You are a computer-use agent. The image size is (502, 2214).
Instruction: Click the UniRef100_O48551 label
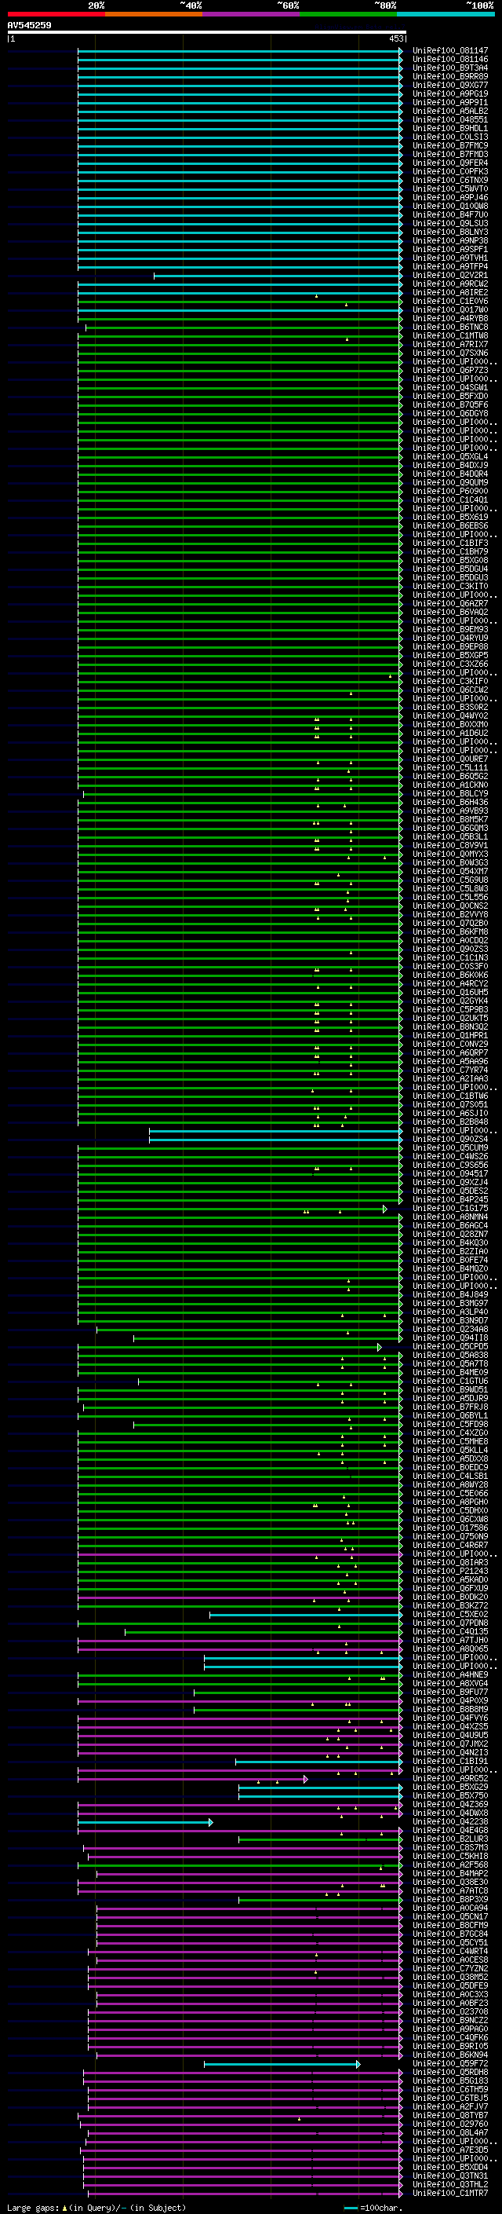pyautogui.click(x=450, y=119)
